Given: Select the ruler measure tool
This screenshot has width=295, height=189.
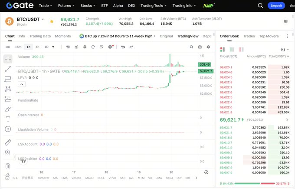Looking at the screenshot, I should pyautogui.click(x=8, y=142).
